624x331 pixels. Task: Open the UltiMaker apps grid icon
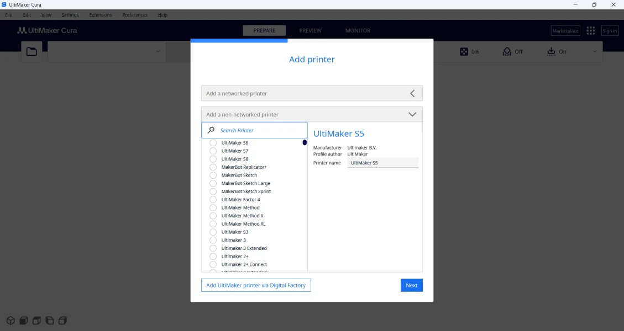coord(590,31)
